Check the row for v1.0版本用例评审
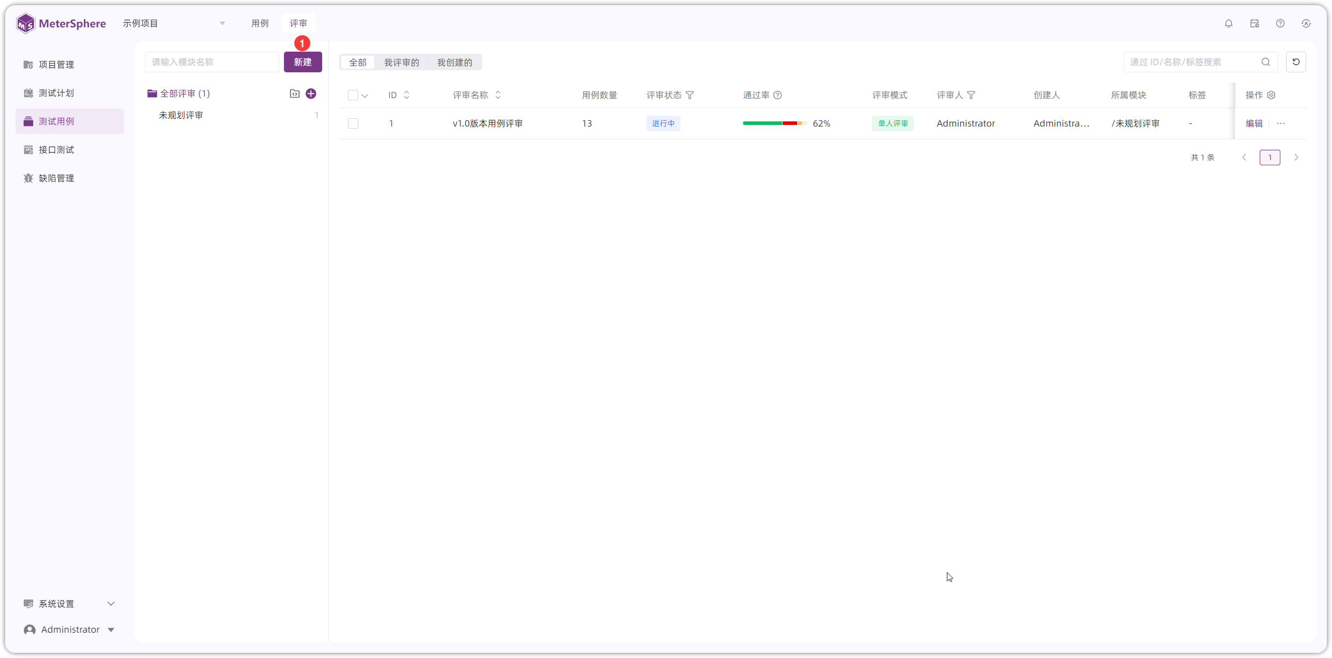 click(353, 123)
